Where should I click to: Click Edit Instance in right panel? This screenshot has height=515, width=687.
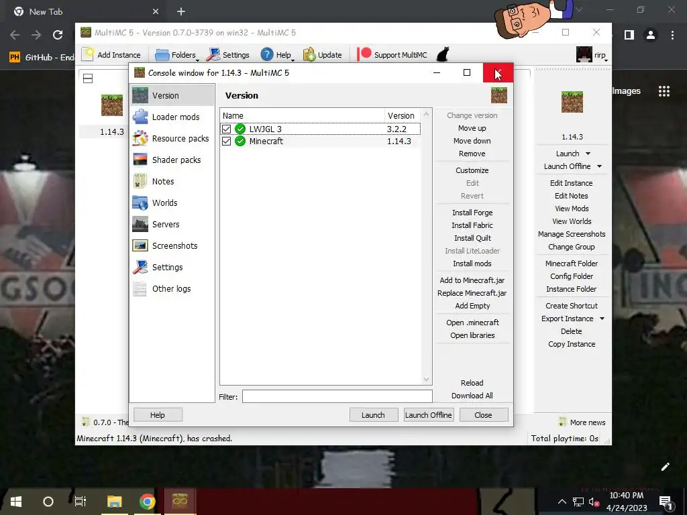click(x=572, y=183)
